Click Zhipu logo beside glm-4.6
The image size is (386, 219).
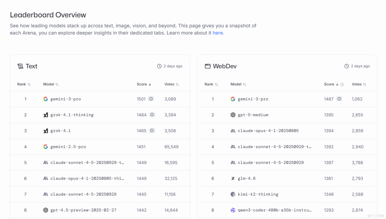pyautogui.click(x=233, y=178)
